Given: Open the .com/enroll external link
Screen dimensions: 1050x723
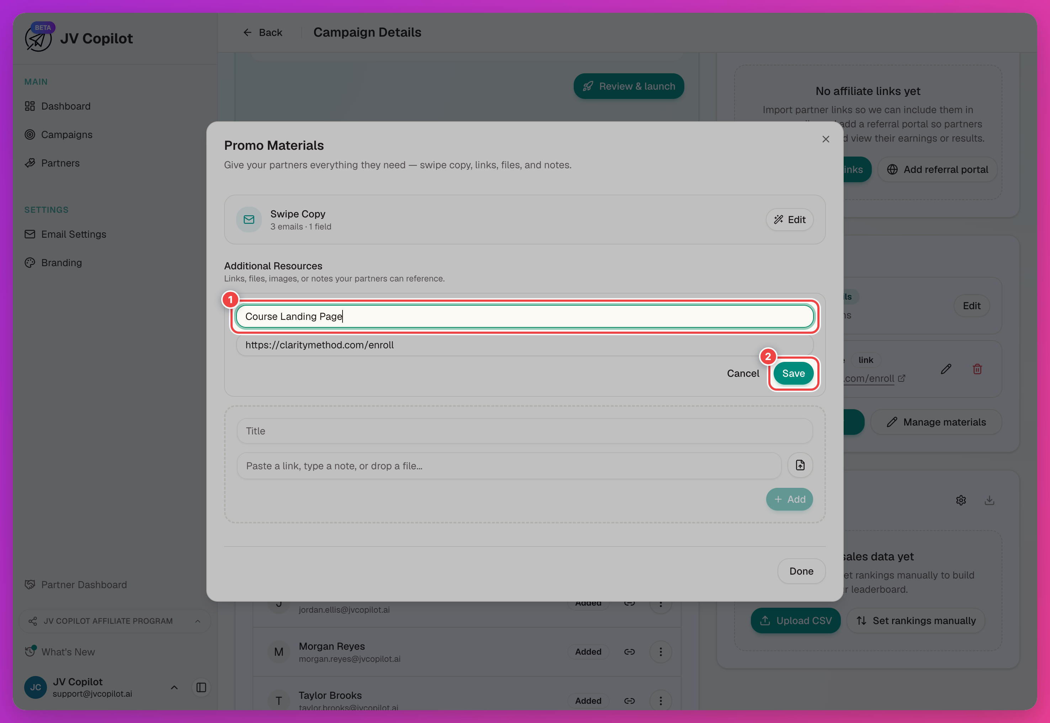Looking at the screenshot, I should 874,378.
